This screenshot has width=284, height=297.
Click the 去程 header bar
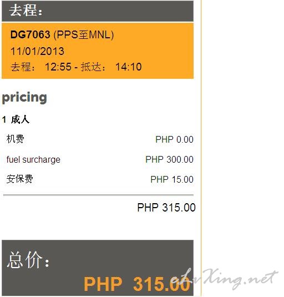(x=98, y=11)
